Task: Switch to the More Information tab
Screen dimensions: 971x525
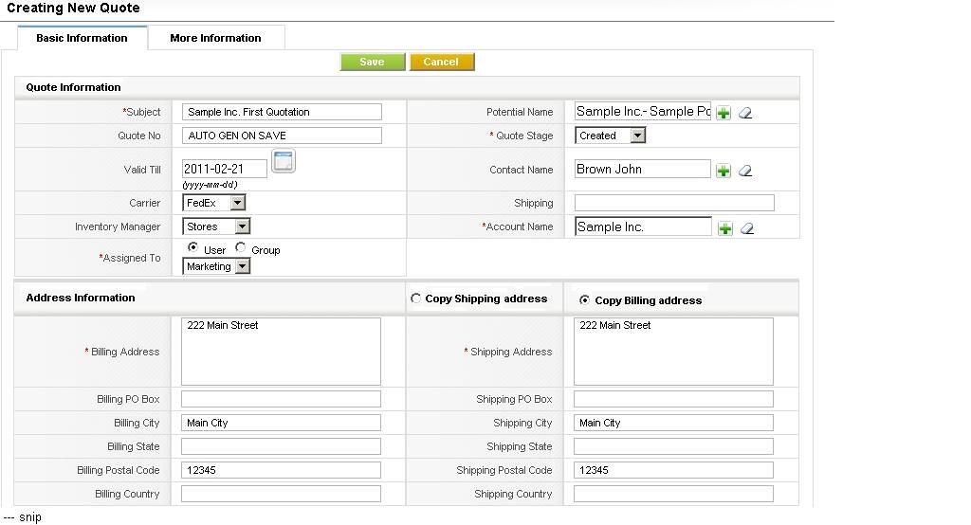Action: (x=215, y=38)
